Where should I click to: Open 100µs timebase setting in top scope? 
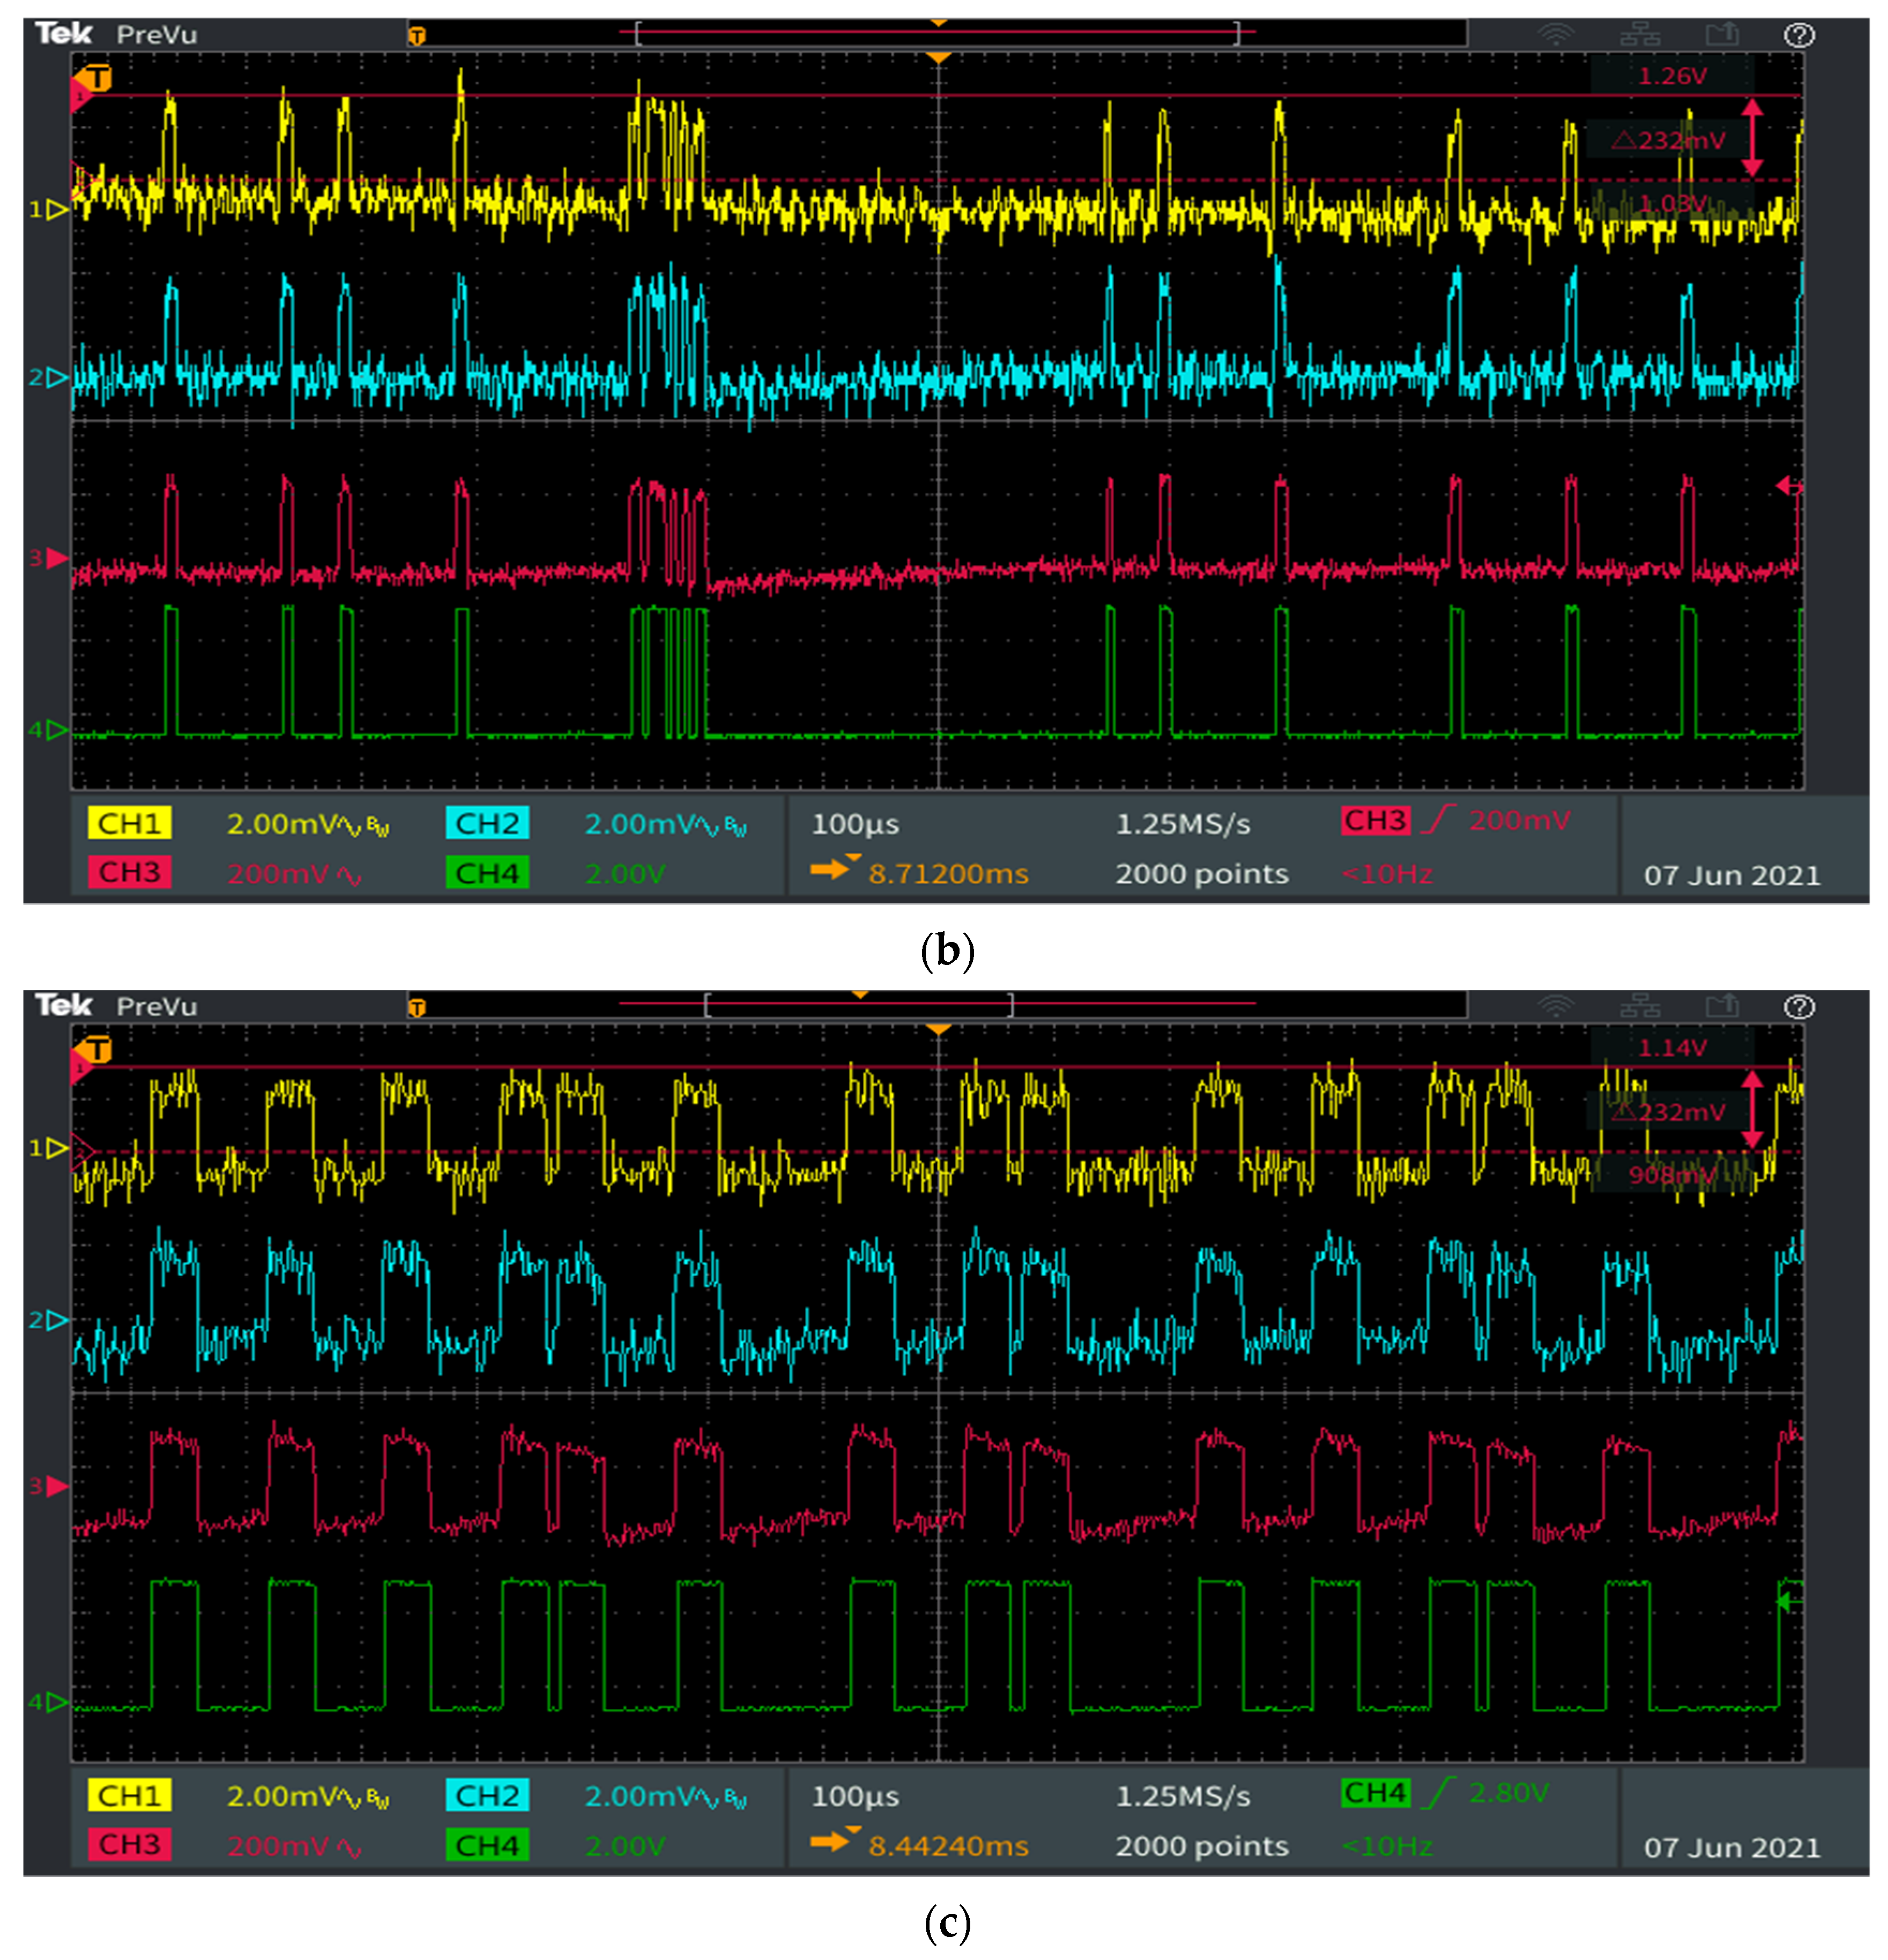tap(855, 824)
